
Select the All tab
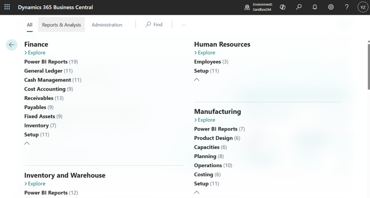[30, 25]
